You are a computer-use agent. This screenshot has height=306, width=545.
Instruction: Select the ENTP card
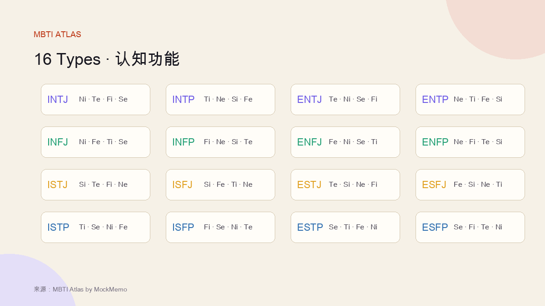tap(470, 99)
